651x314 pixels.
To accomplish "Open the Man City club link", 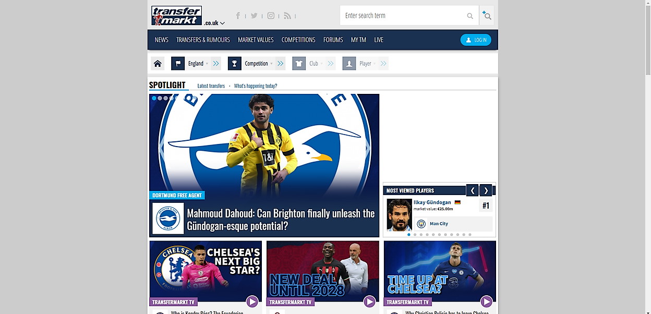I will click(439, 224).
